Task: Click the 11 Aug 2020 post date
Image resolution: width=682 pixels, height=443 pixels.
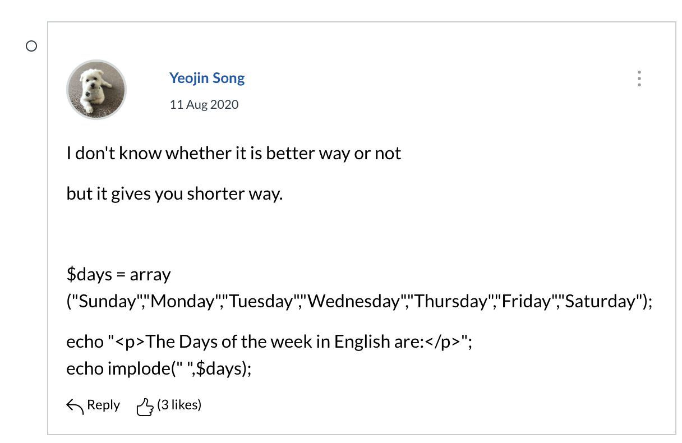Action: 204,105
